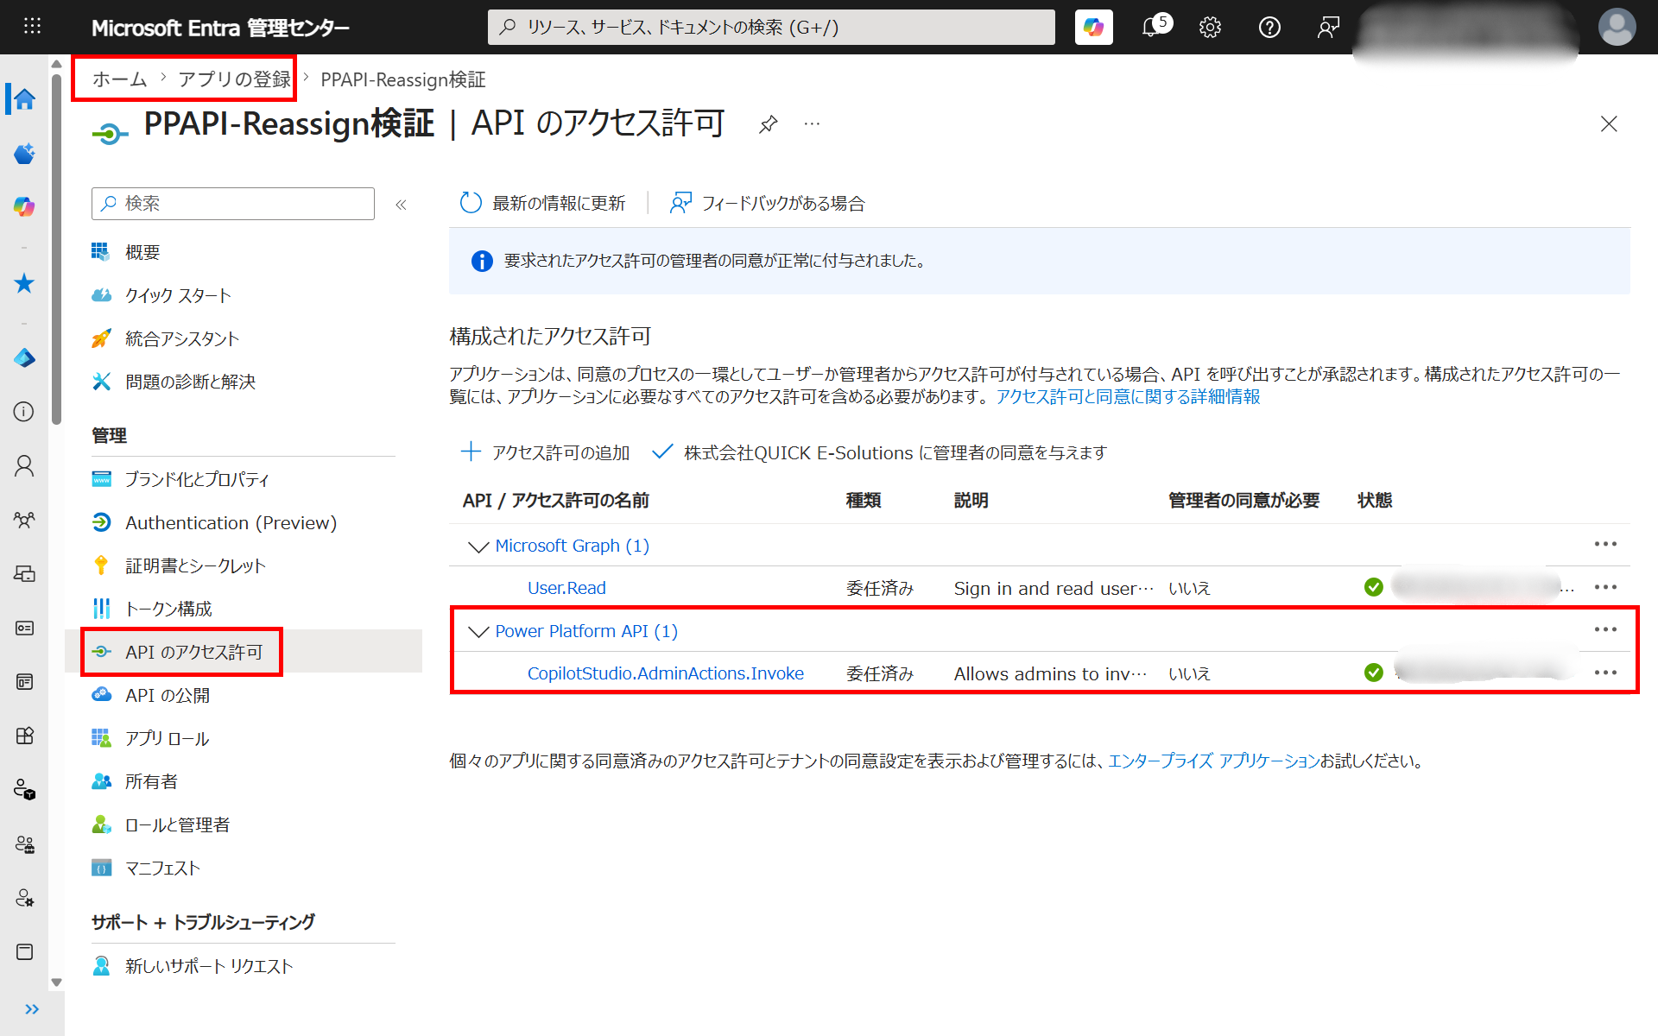1658x1036 pixels.
Task: Click アクセス許可の追加 button
Action: point(545,452)
